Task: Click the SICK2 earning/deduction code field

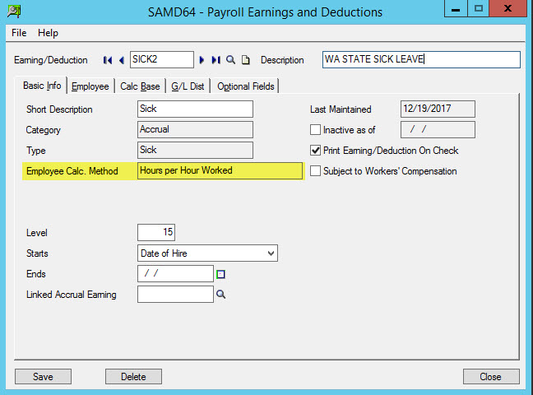Action: [162, 59]
